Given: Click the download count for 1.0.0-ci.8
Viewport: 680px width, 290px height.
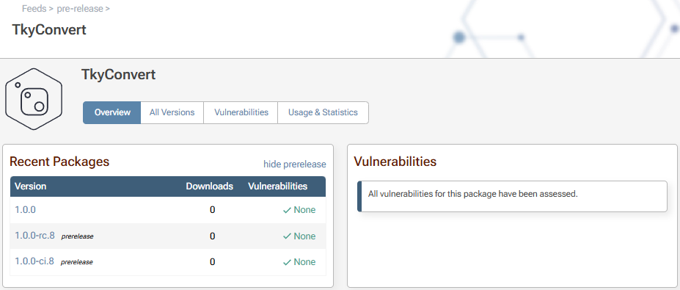Looking at the screenshot, I should pos(213,262).
